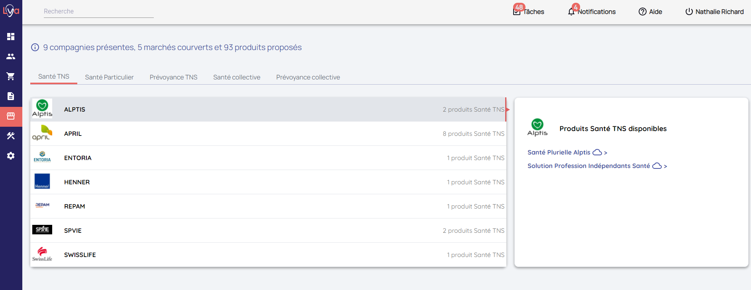Open the clients people icon in sidebar

pos(11,56)
